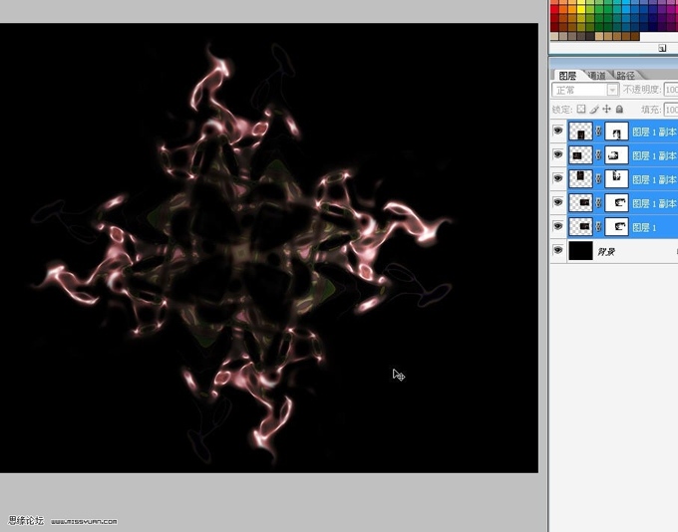Click the 背景 layer name

pyautogui.click(x=606, y=251)
